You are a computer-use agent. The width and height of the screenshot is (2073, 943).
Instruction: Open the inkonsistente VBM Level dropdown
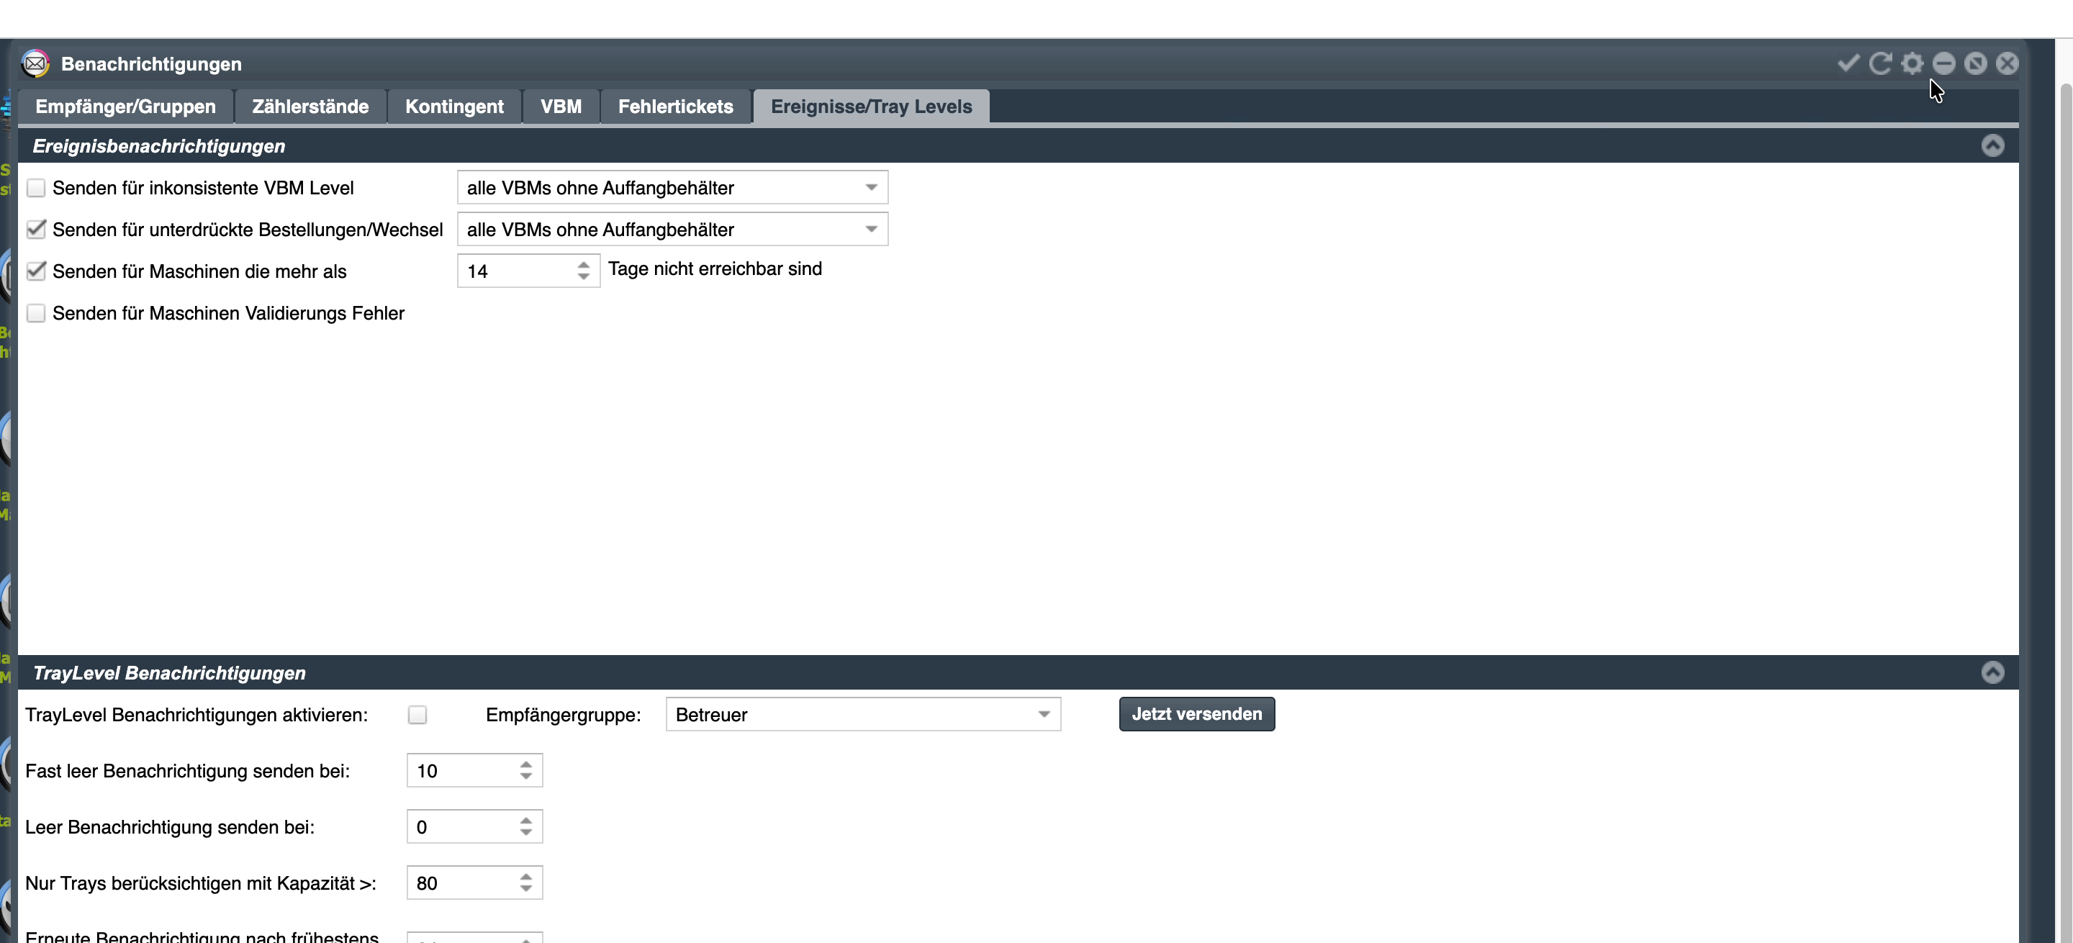click(672, 187)
